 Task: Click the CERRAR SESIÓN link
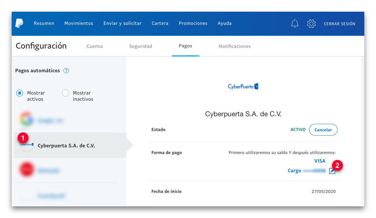coord(339,24)
